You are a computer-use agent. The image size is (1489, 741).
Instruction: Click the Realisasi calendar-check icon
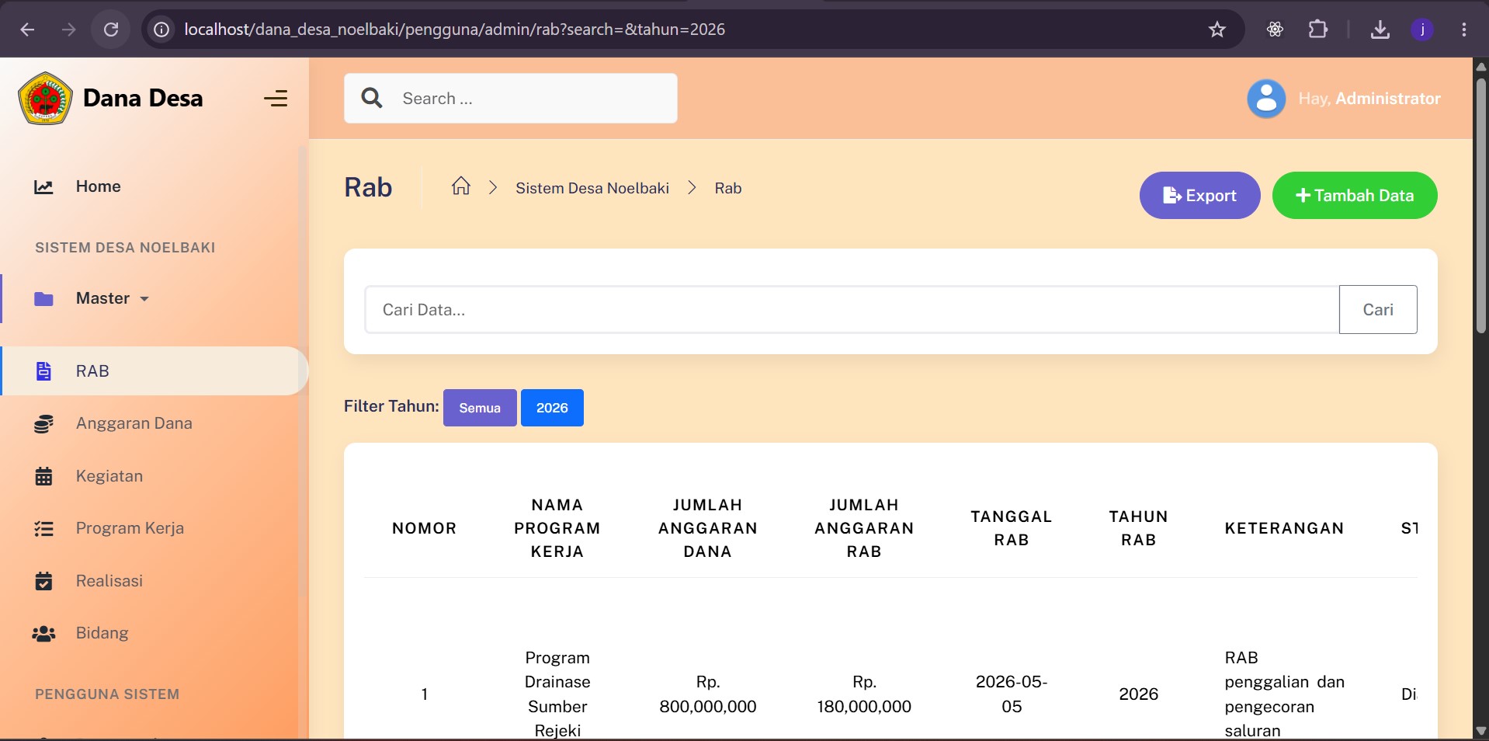coord(43,581)
